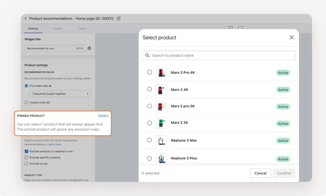Click the Active badge for Neptune 3 Max
Image resolution: width=326 pixels, height=196 pixels.
283,141
